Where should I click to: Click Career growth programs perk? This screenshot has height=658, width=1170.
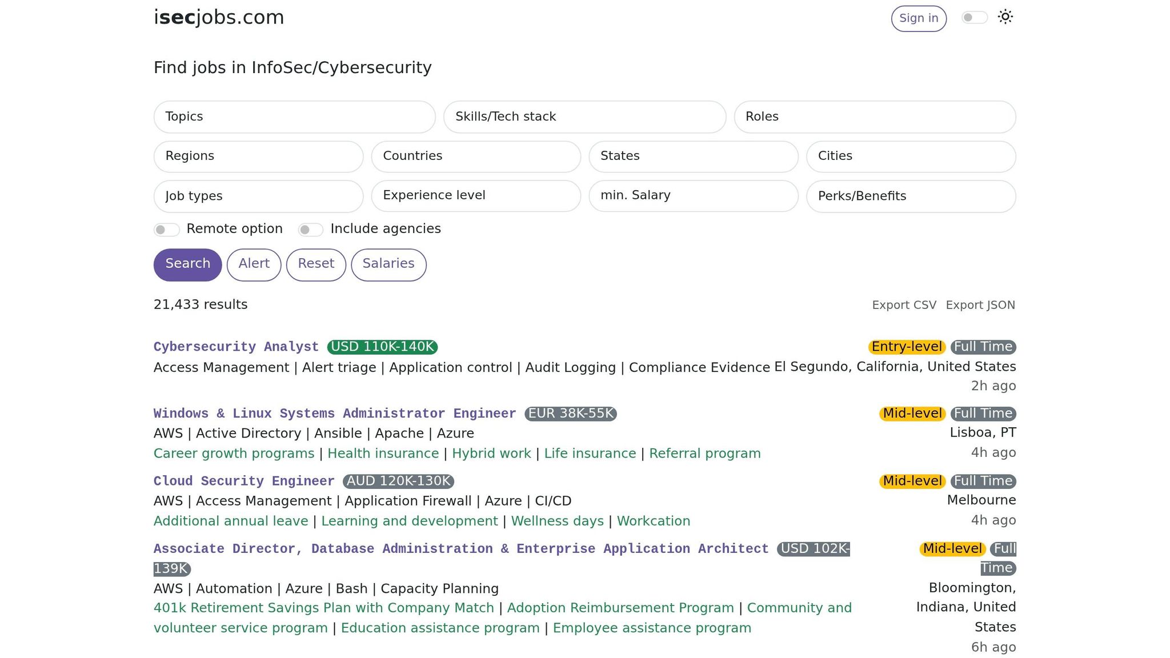point(234,454)
